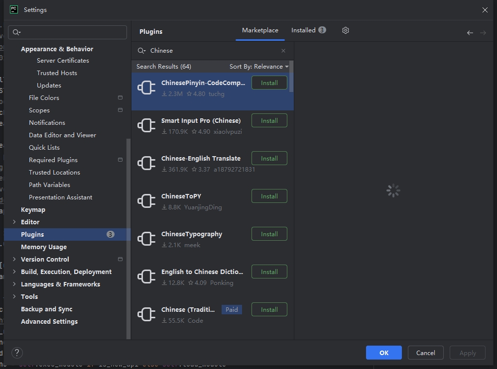Screen dimensions: 497x369
Task: Click the Version Control project-level marker icon
Action: [120, 259]
